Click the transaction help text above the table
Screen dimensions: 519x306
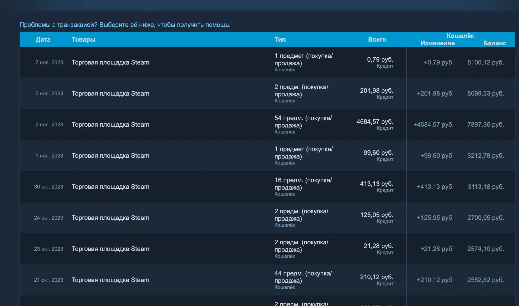[x=125, y=25]
